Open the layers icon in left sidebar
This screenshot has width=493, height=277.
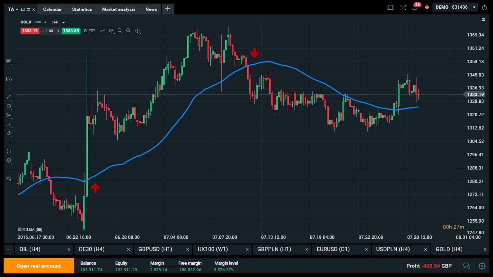[x=9, y=161]
